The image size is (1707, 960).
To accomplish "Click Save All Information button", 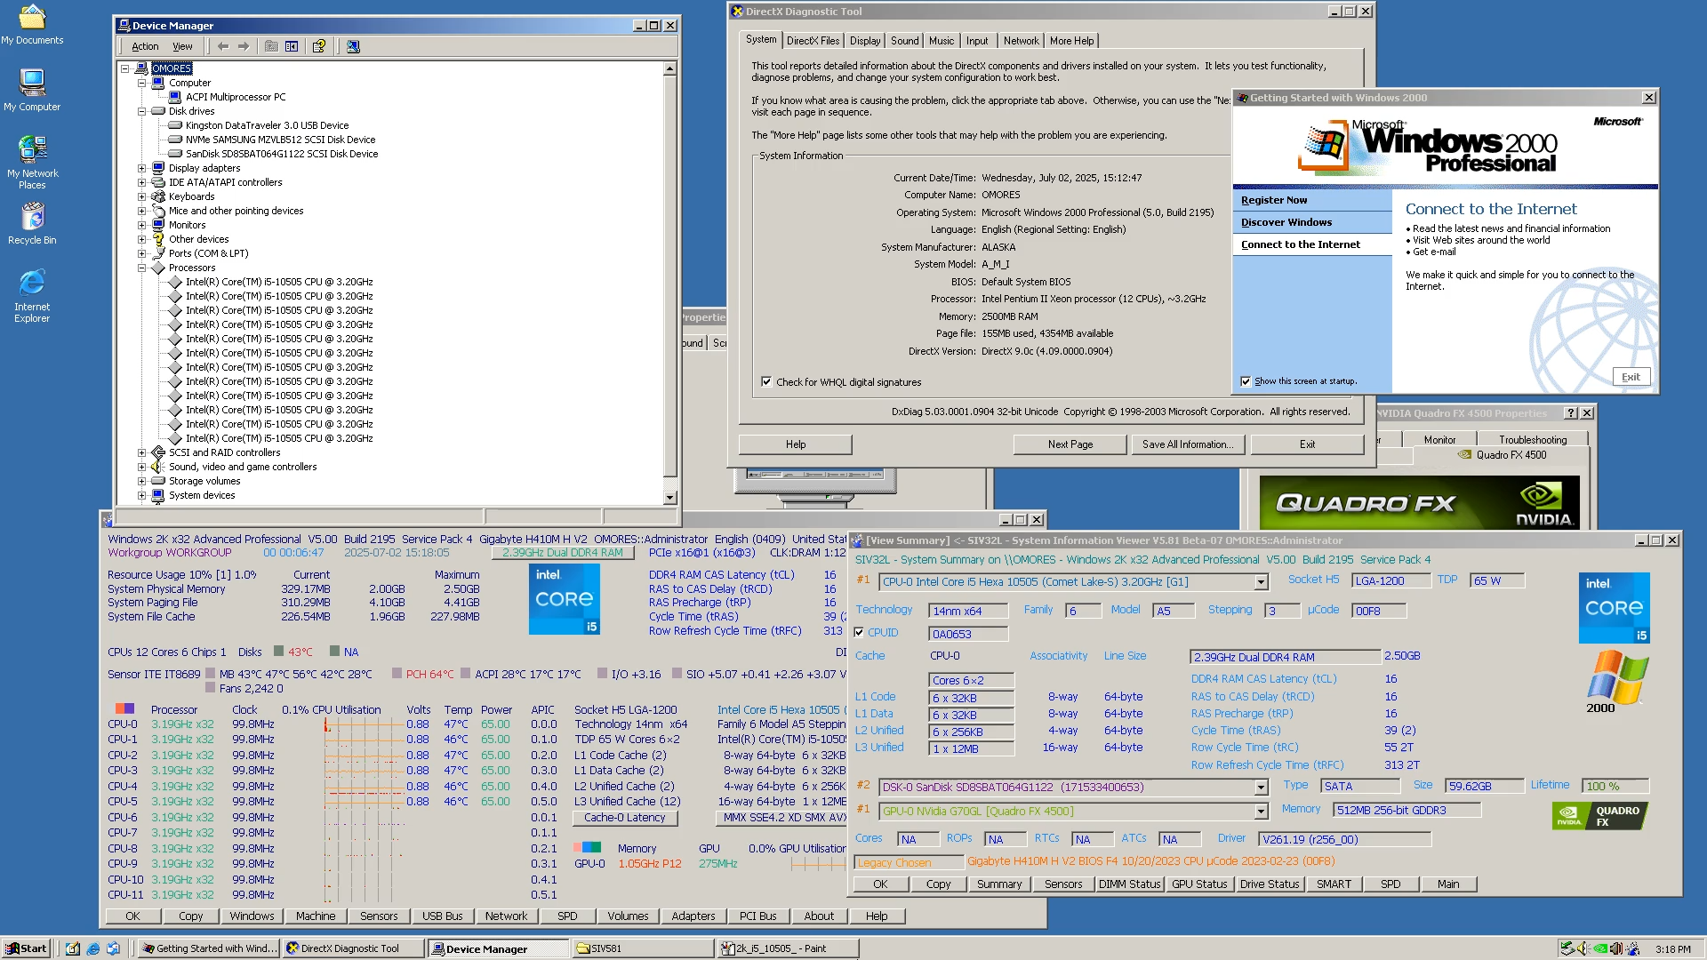I will (1188, 444).
